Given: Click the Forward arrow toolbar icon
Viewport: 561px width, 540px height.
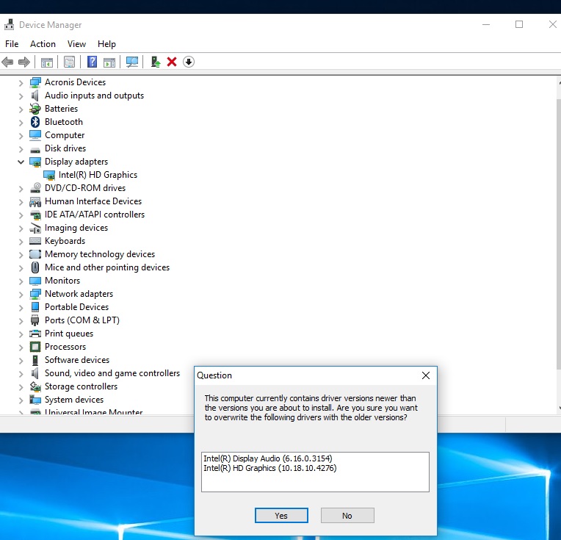Looking at the screenshot, I should 24,62.
